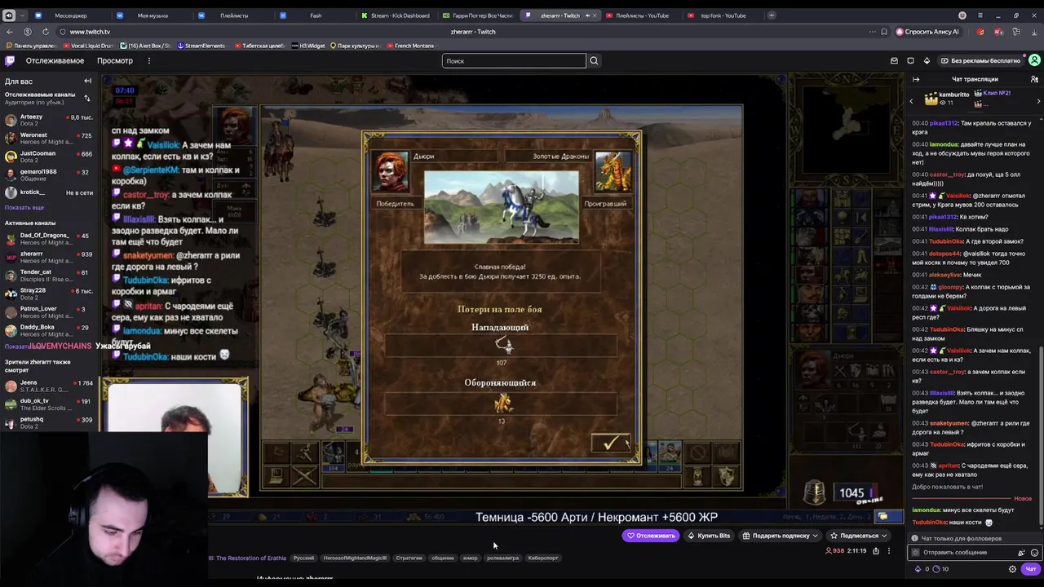Confirm battle results checkmark button
The image size is (1044, 587).
tap(611, 443)
